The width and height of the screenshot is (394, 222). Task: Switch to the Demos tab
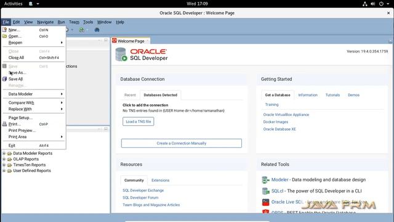[353, 95]
